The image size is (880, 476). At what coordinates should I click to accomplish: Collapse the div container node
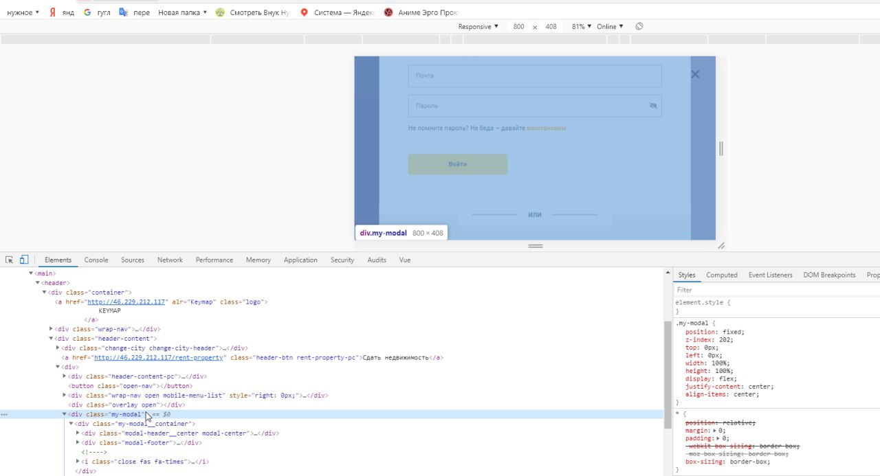point(45,292)
